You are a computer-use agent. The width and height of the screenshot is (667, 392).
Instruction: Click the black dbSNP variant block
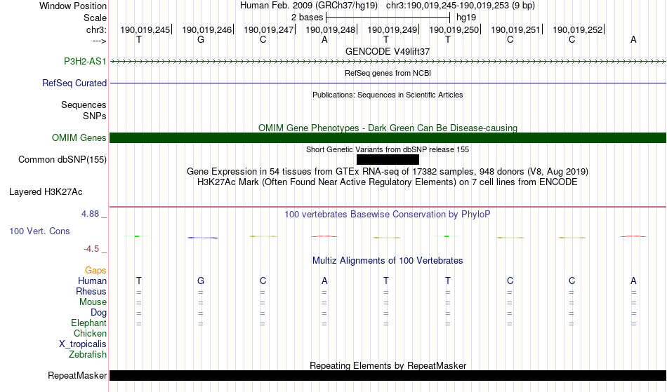coord(388,160)
